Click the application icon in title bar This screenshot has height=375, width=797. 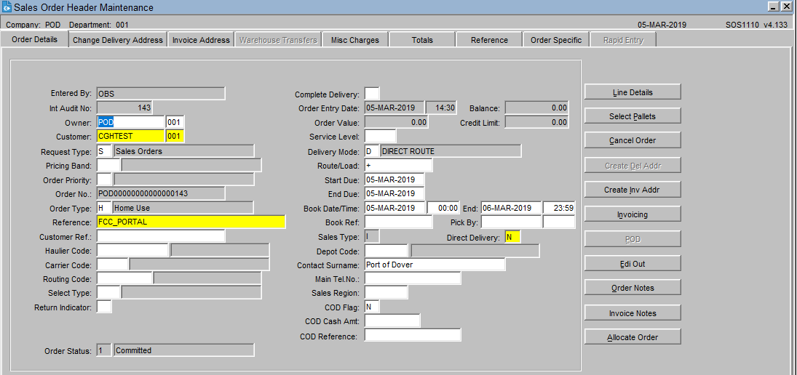(7, 7)
